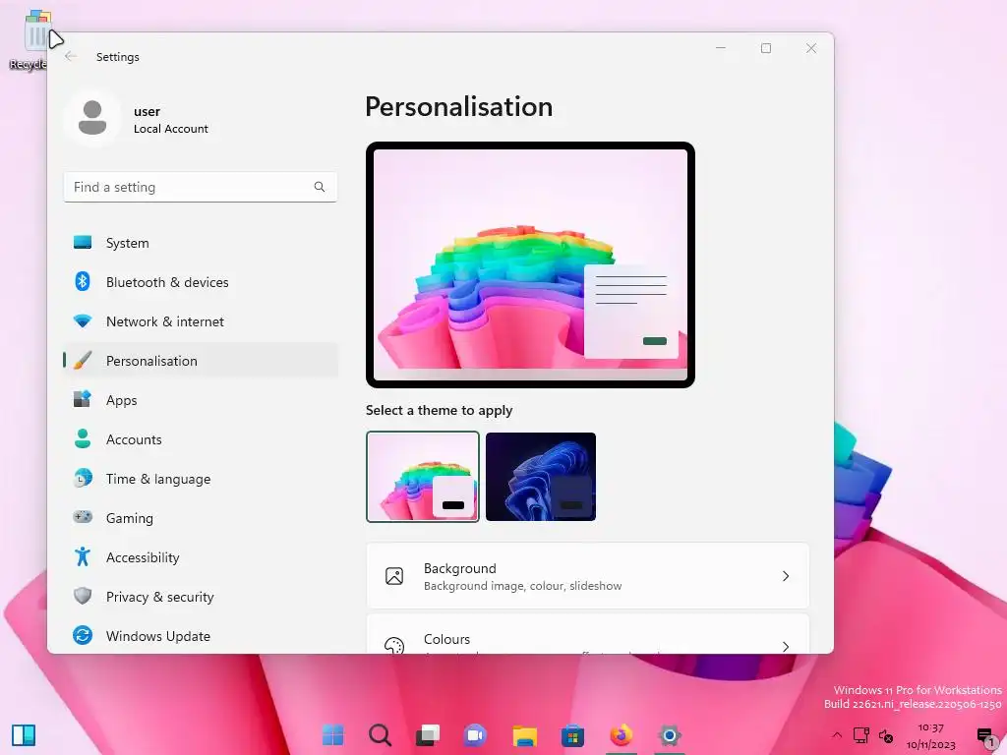This screenshot has height=755, width=1007.
Task: Maximize the Settings window
Action: click(765, 48)
